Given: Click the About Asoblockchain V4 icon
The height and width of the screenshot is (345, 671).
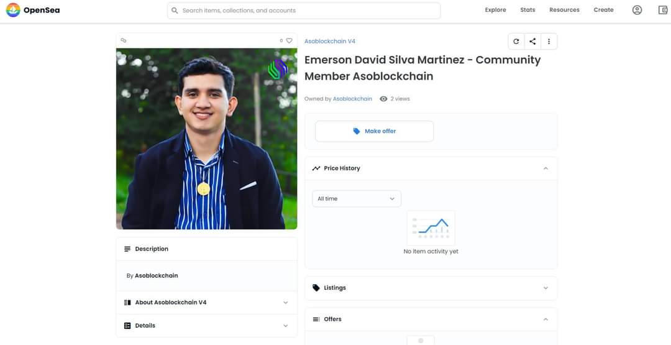Looking at the screenshot, I should 127,303.
